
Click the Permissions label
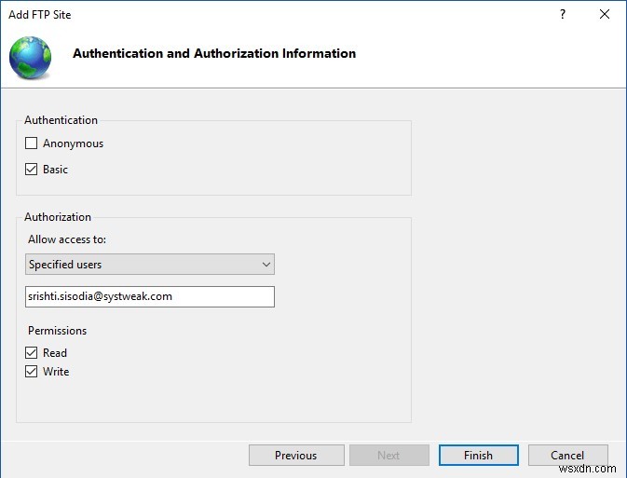(57, 331)
